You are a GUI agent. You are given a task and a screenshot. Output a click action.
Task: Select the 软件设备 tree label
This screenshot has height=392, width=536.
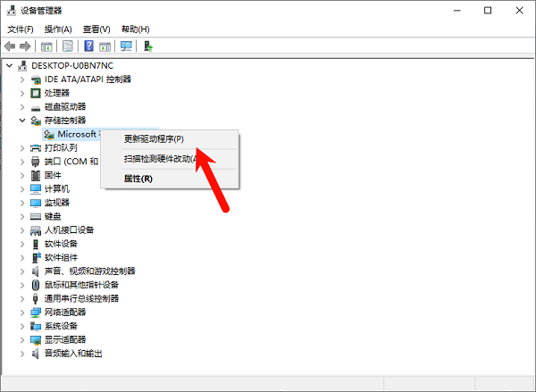coord(61,244)
